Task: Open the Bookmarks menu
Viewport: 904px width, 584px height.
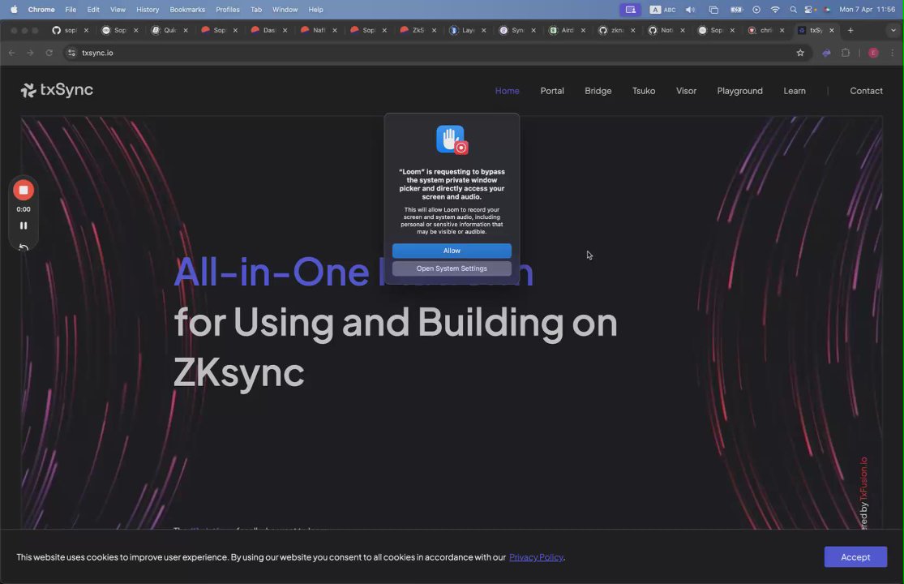Action: 187,9
